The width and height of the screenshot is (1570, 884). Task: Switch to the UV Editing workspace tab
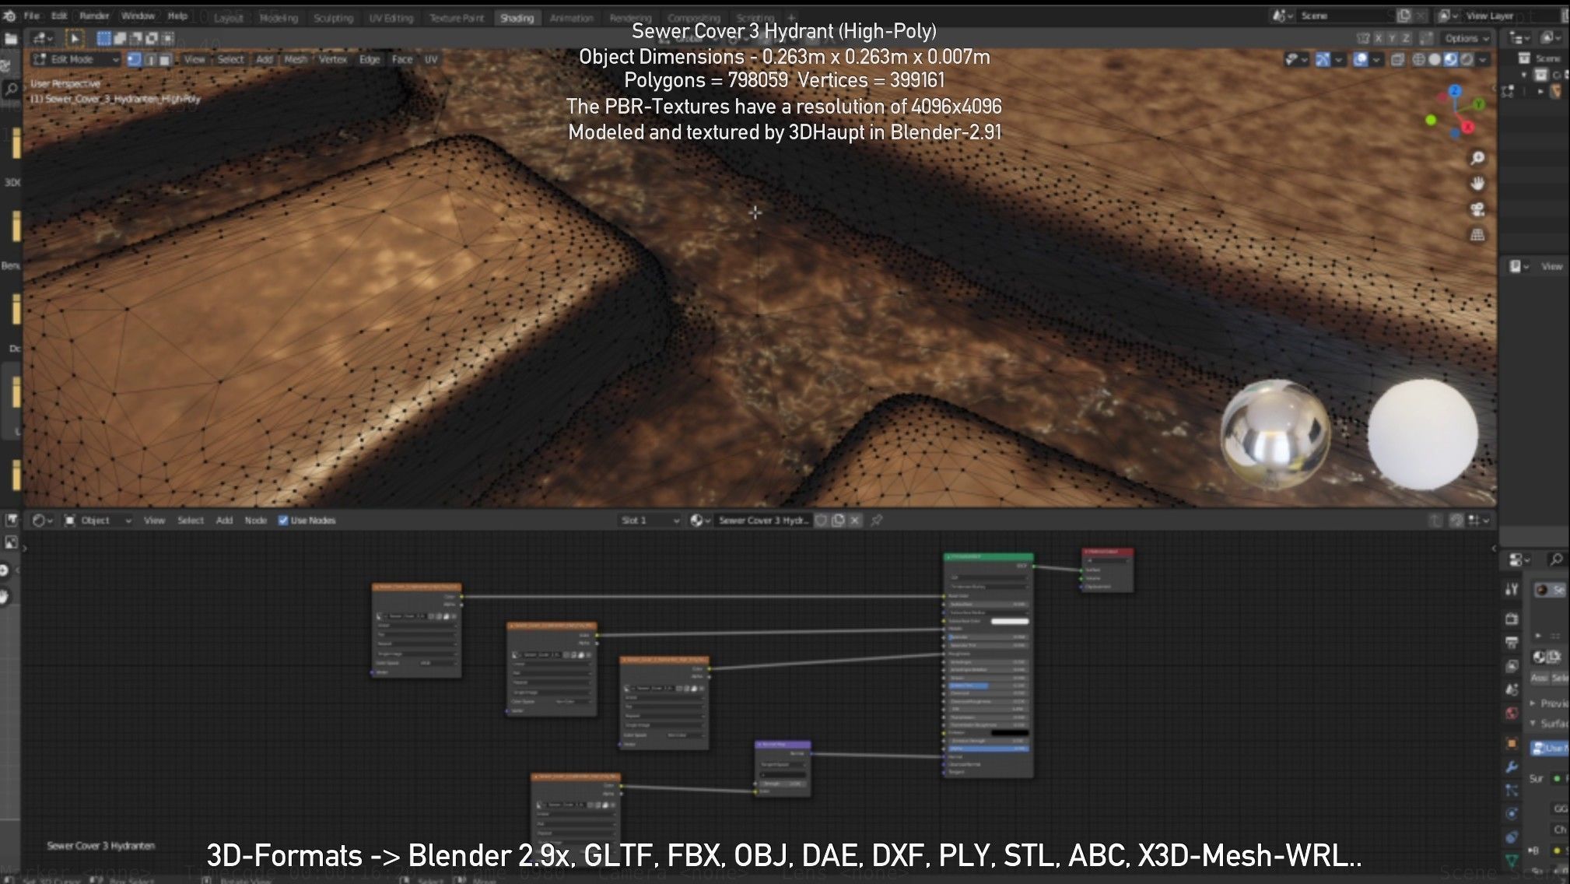pos(391,18)
